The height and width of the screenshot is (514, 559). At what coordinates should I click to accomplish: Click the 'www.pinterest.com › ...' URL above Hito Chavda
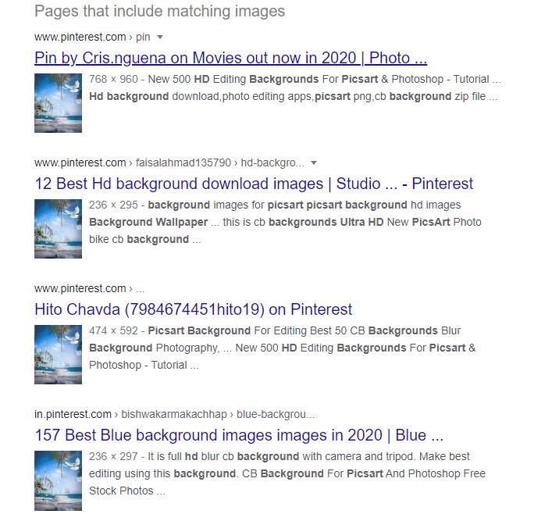point(90,288)
